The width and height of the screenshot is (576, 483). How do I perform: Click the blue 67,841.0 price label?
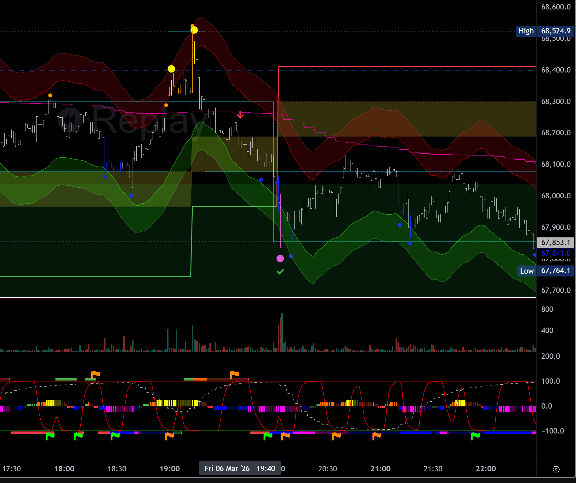point(555,253)
